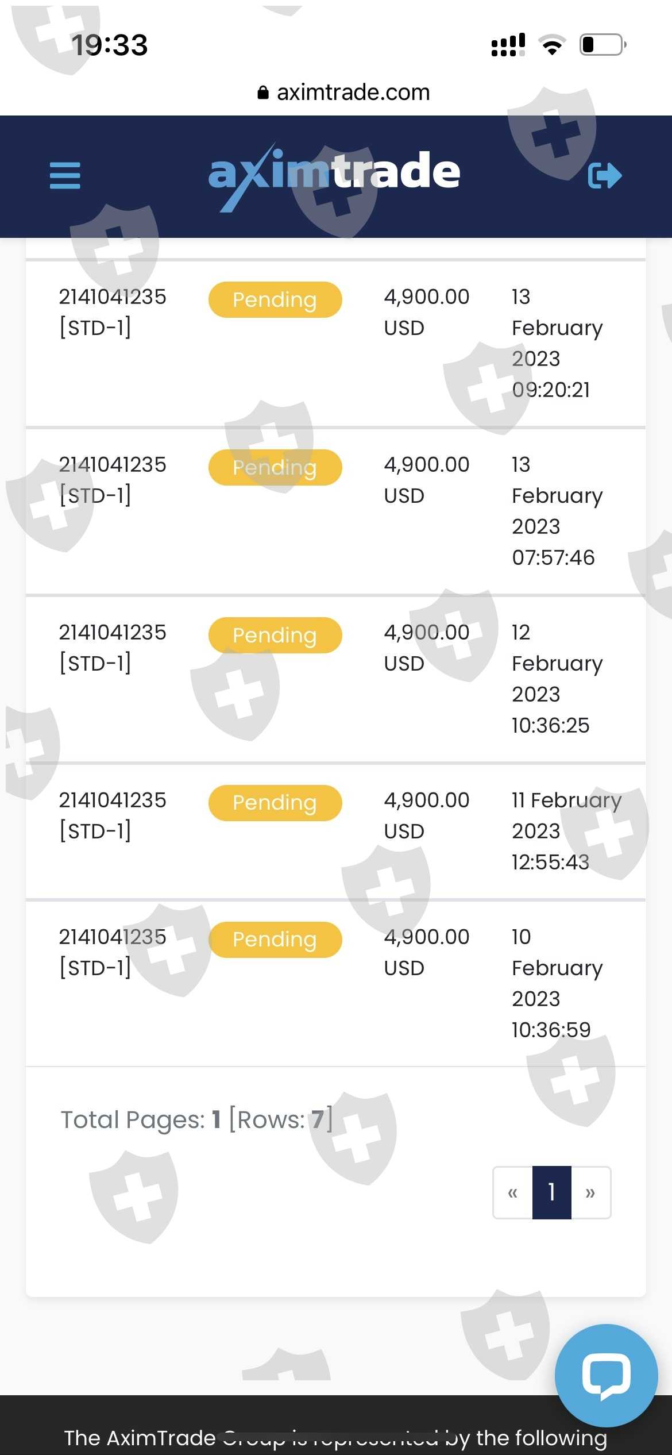Select page 1 in pagination

tap(551, 1192)
